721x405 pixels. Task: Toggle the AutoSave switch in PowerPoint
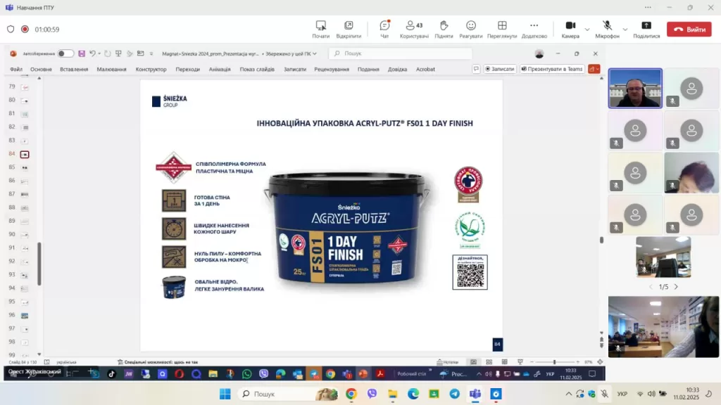coord(65,53)
